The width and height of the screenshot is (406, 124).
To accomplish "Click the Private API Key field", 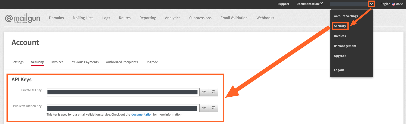I will [123, 92].
